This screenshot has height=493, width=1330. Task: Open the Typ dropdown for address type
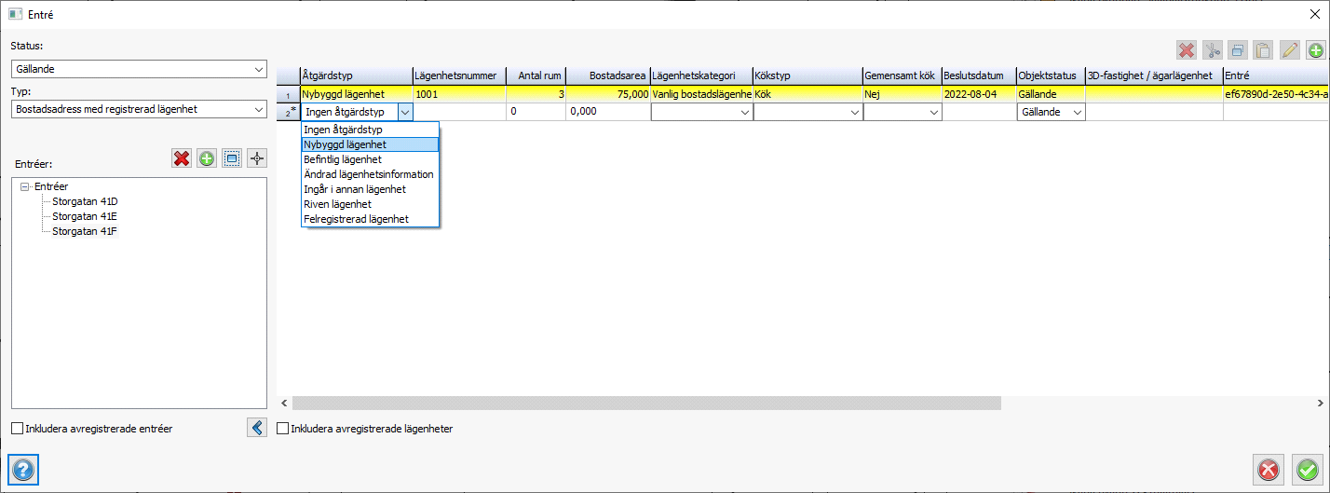[x=139, y=109]
